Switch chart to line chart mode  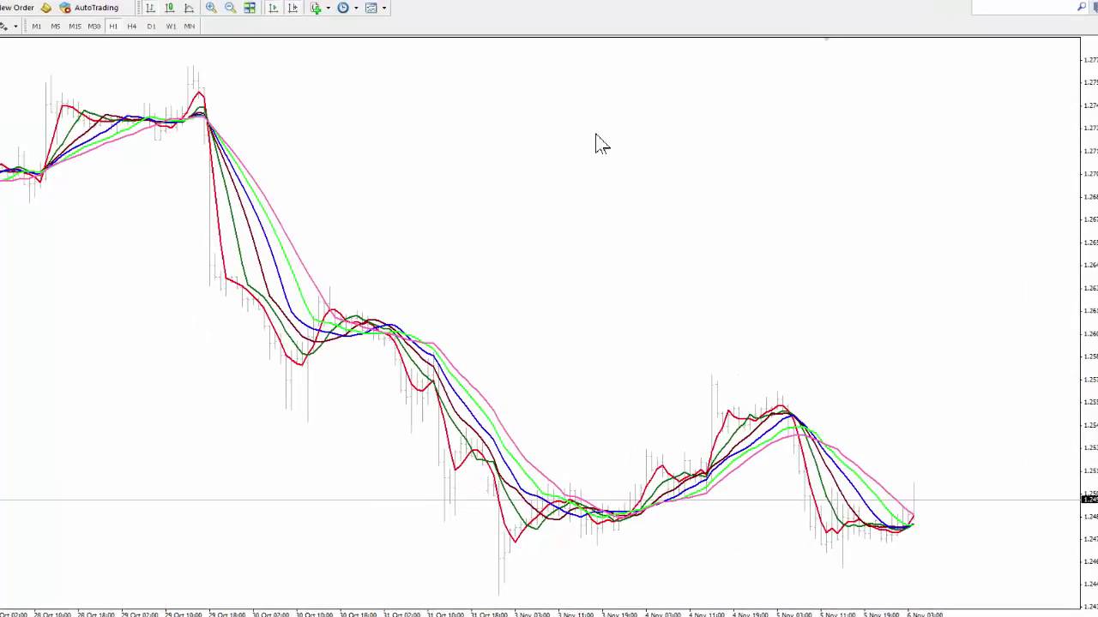[189, 8]
